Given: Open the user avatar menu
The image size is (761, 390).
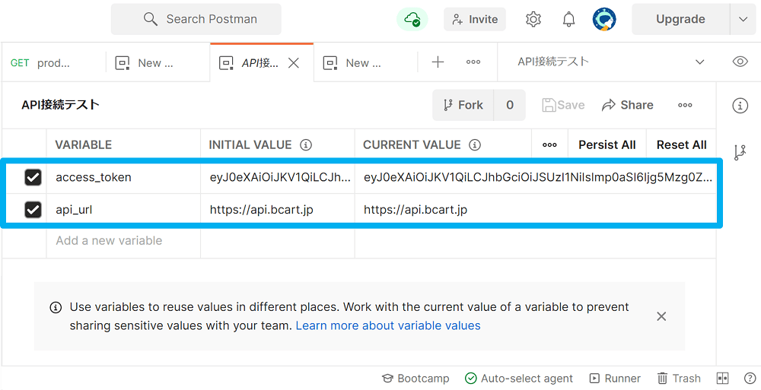Looking at the screenshot, I should click(604, 20).
